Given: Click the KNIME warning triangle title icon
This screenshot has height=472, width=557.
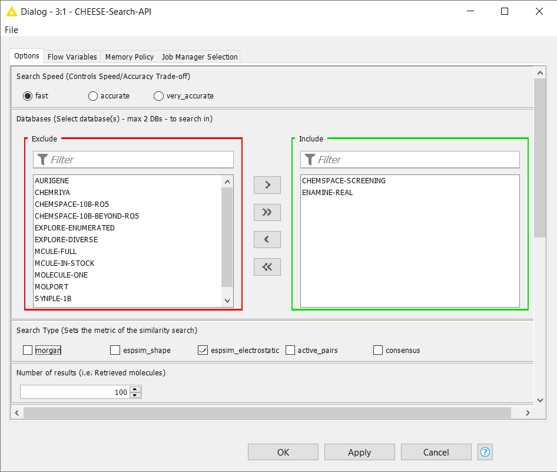Looking at the screenshot, I should tap(12, 12).
